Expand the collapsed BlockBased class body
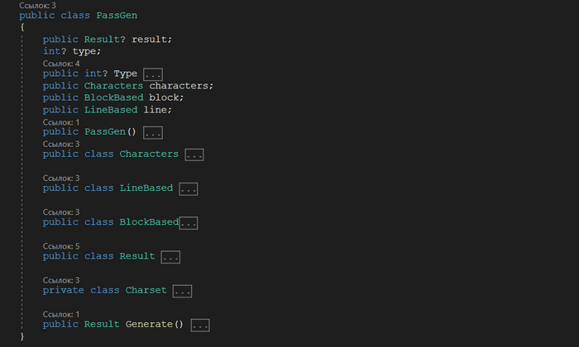The image size is (579, 347). (x=189, y=223)
